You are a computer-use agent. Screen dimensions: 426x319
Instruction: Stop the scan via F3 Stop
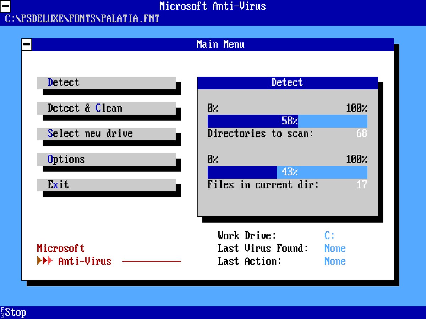(13, 313)
